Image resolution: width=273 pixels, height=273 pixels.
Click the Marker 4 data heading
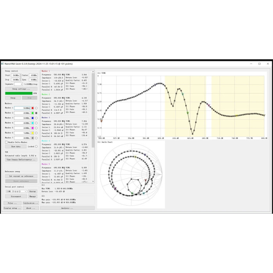(x=46, y=141)
